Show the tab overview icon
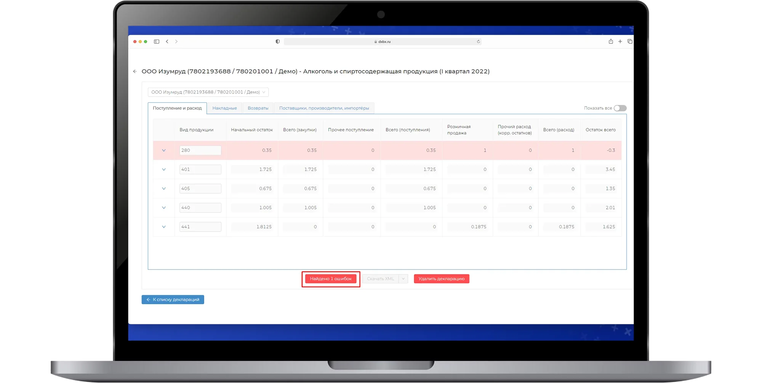 [x=630, y=41]
